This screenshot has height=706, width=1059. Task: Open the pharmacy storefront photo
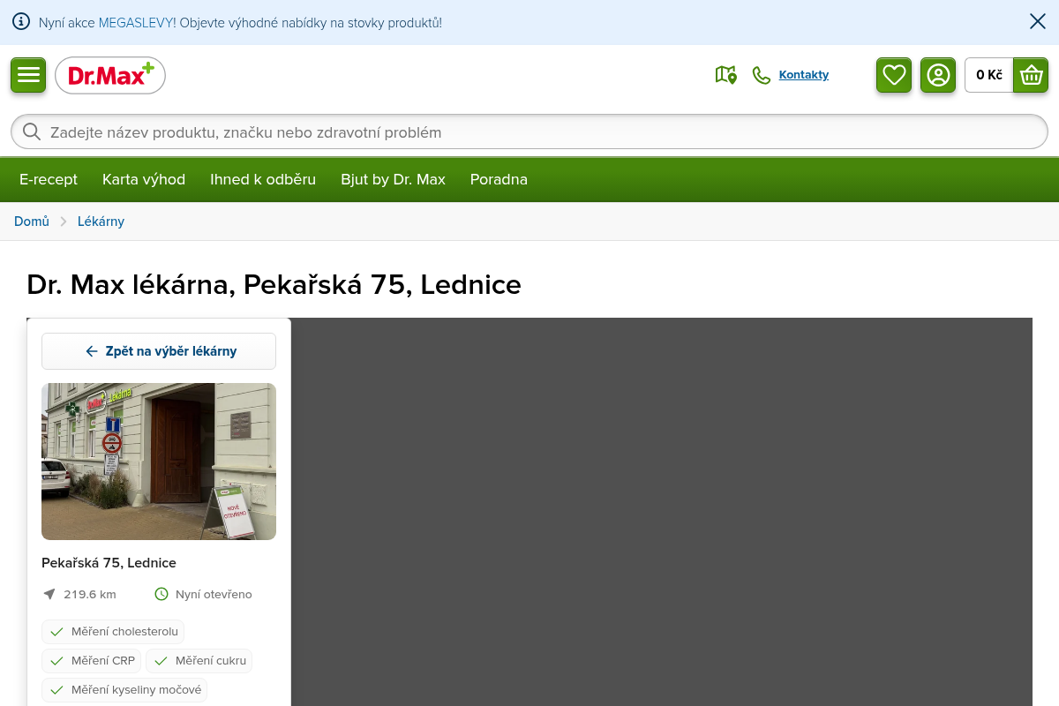[x=159, y=462]
